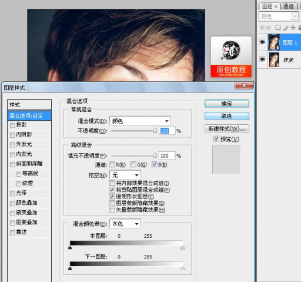Select the 背景 layer thumbnail

pyautogui.click(x=274, y=59)
